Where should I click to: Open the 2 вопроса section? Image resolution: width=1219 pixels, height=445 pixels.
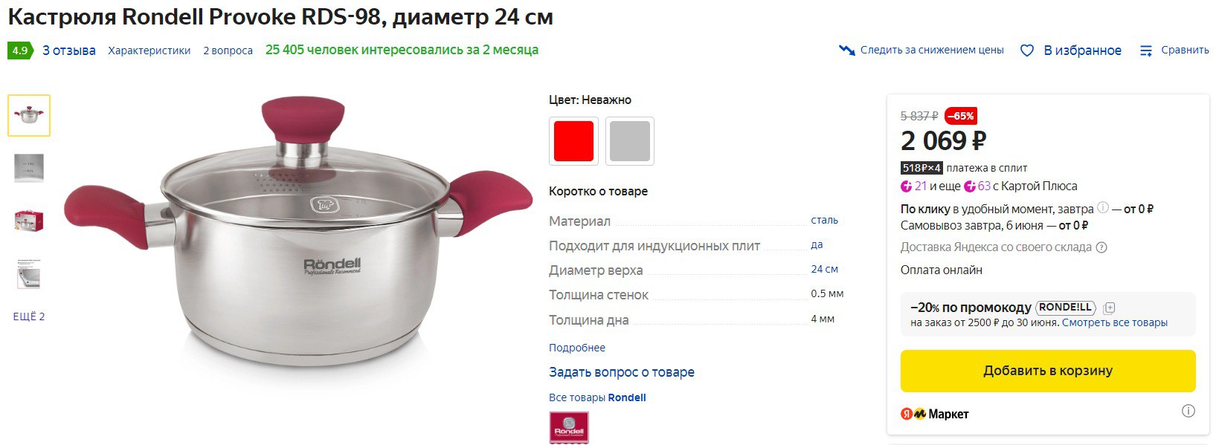228,51
